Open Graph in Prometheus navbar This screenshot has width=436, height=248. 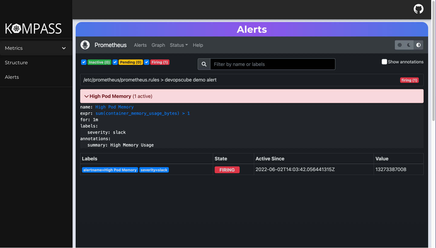tap(158, 45)
